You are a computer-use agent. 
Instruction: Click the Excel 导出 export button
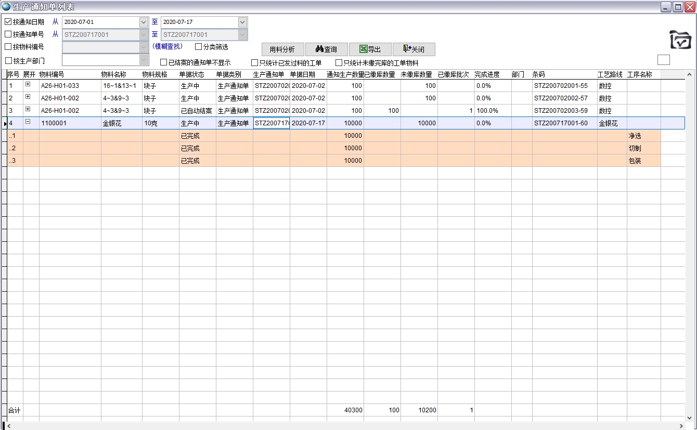pyautogui.click(x=370, y=49)
